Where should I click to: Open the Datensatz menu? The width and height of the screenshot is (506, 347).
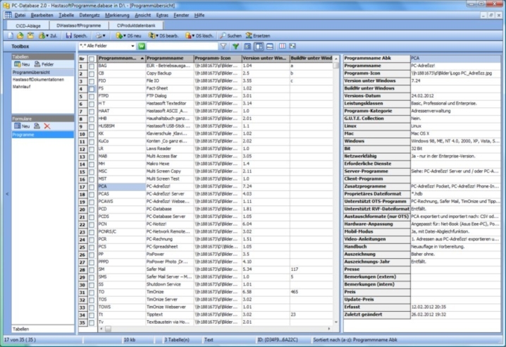89,14
